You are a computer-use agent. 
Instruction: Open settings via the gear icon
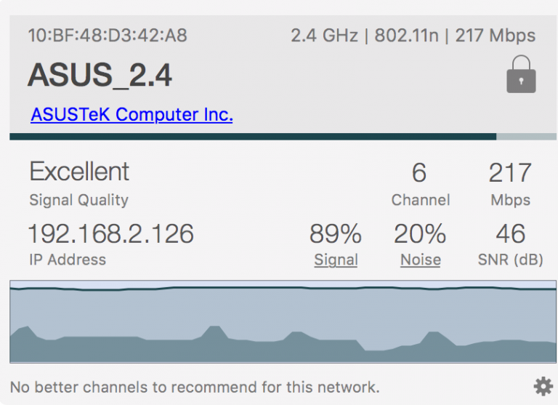(542, 386)
